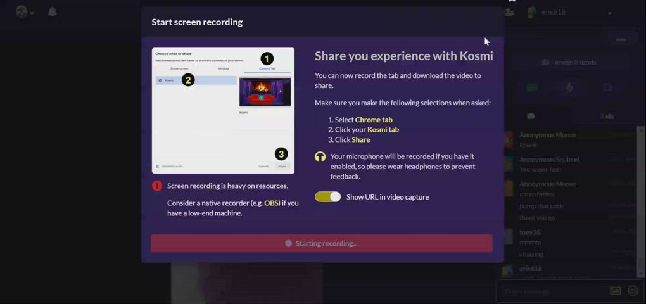Switch to the chat bubble tab
The width and height of the screenshot is (646, 304).
pyautogui.click(x=531, y=116)
